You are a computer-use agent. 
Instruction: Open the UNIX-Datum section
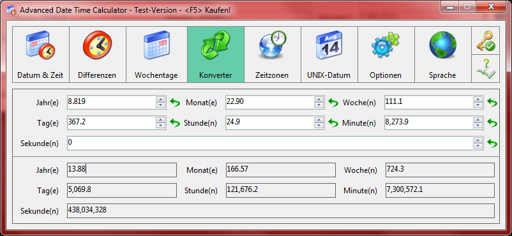(329, 54)
